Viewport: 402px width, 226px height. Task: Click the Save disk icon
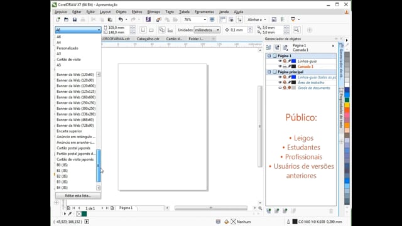click(x=75, y=19)
